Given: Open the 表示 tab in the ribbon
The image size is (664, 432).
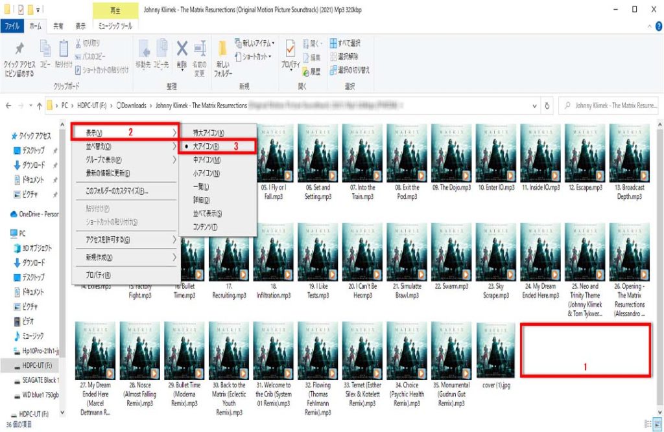Looking at the screenshot, I should pos(80,27).
